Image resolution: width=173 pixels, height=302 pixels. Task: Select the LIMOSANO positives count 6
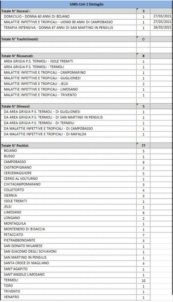(x=143, y=213)
